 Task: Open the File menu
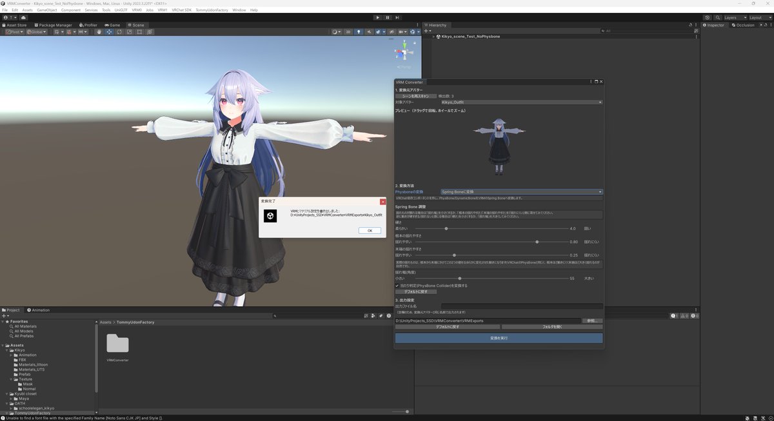pyautogui.click(x=5, y=10)
